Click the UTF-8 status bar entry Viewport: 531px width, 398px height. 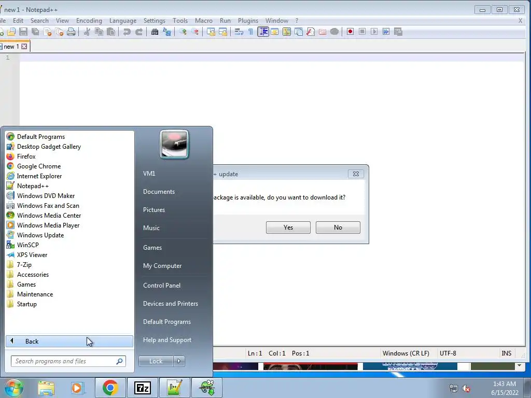pos(448,353)
